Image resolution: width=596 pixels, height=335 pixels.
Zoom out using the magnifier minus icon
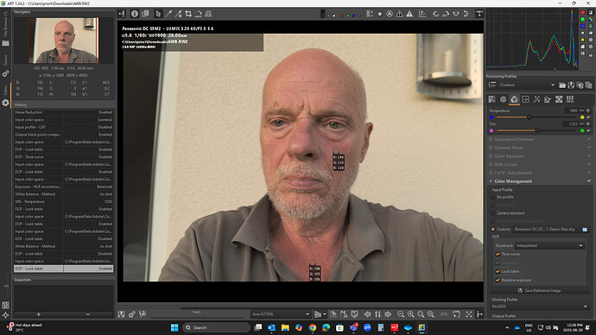point(401,314)
